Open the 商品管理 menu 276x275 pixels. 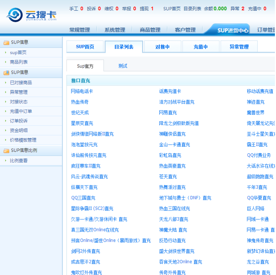click(x=150, y=30)
